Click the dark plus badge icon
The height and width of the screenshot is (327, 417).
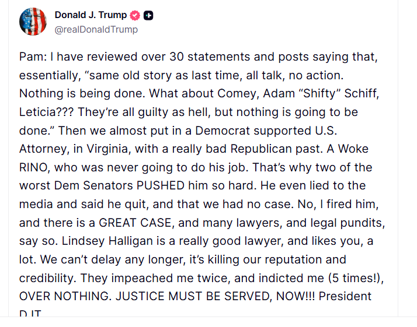[149, 16]
